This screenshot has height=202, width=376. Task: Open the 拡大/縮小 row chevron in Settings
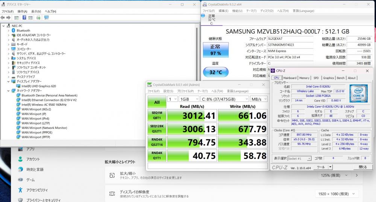click(x=357, y=175)
